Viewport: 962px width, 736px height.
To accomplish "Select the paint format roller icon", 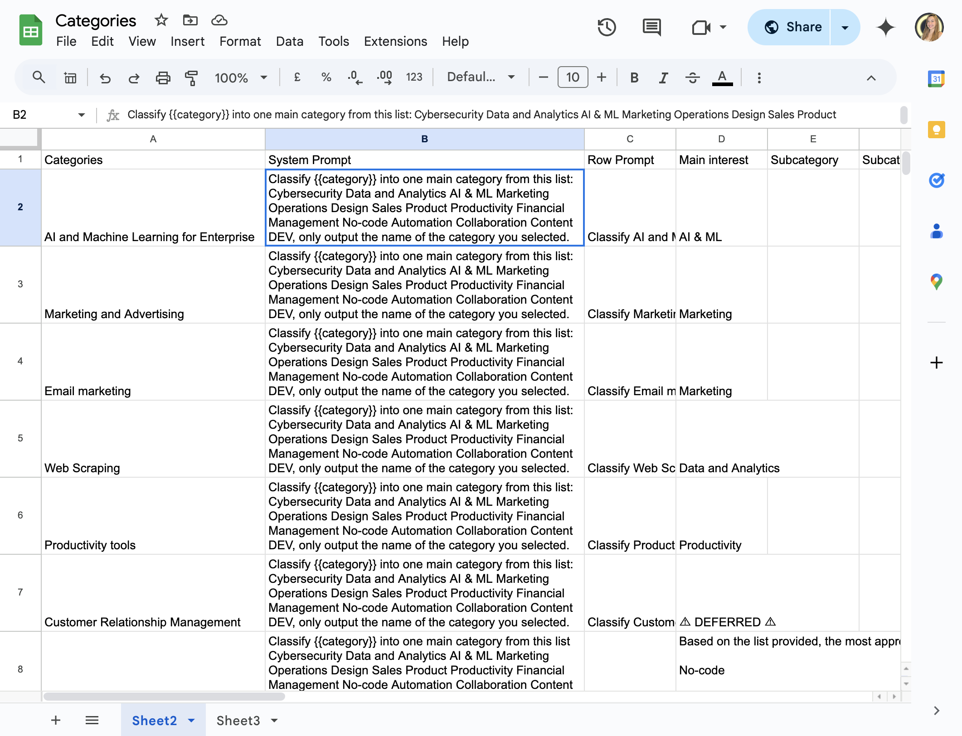I will coord(191,78).
